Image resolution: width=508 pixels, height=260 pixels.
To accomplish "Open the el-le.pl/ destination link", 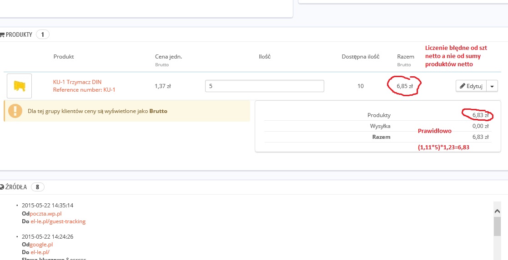I will (x=40, y=252).
